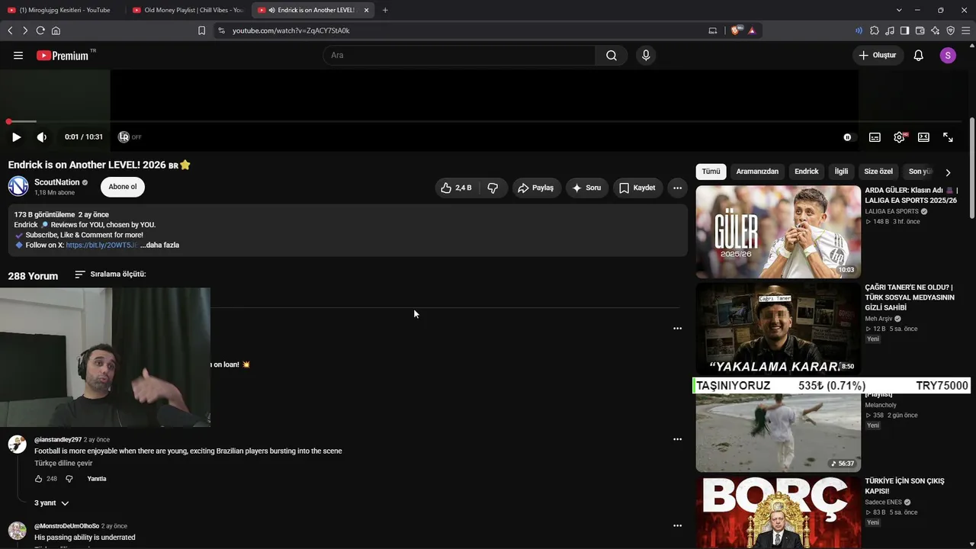Click the search magnifier button
The width and height of the screenshot is (976, 549).
coord(612,56)
